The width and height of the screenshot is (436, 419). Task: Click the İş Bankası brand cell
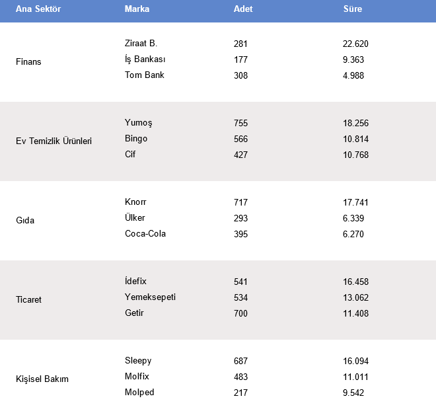tap(145, 59)
